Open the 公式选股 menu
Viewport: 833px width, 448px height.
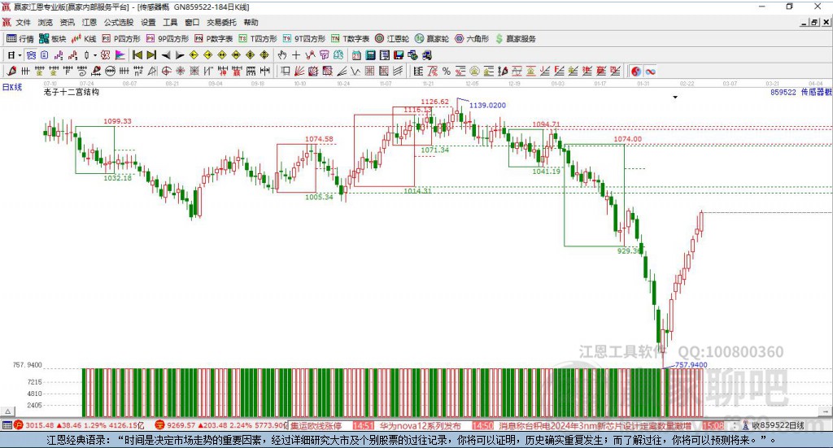(119, 22)
